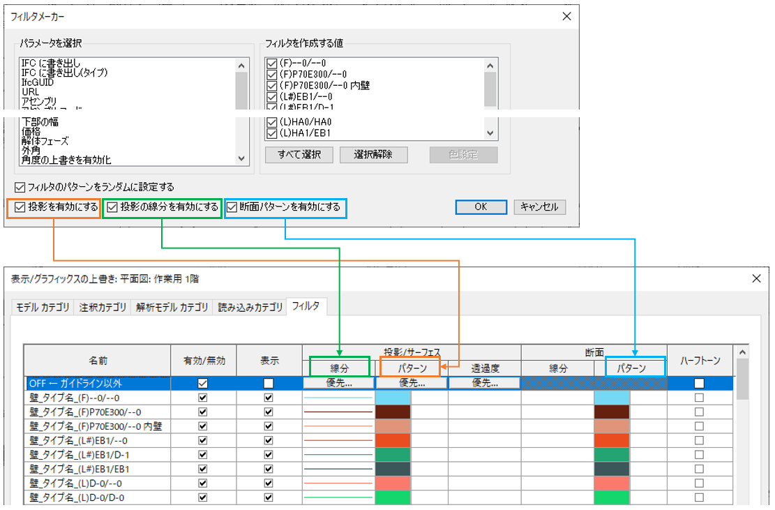Select IFC に書き出し(タイプ) parameter
The height and width of the screenshot is (510, 775).
click(65, 73)
